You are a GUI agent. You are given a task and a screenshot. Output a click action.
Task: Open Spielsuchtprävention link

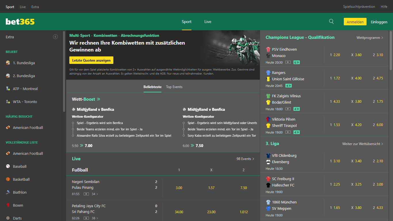[x=359, y=7]
